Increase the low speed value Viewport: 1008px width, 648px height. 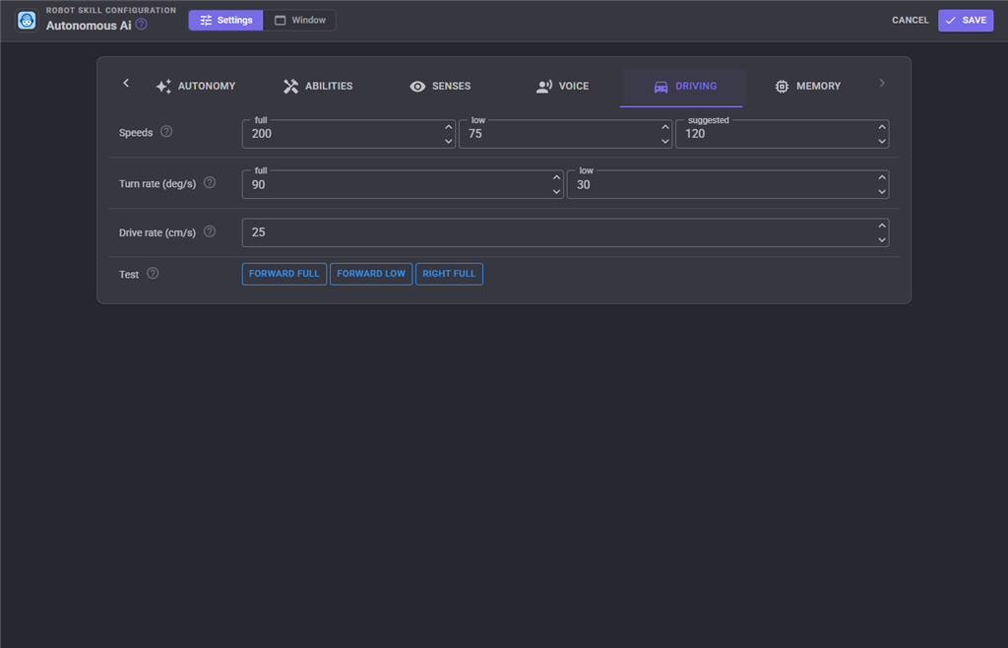point(665,127)
